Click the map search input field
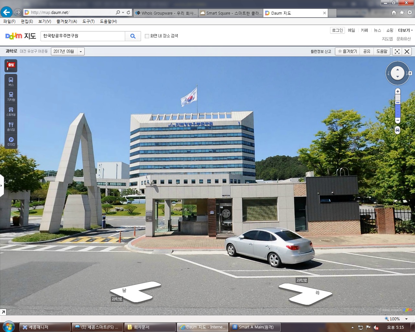Screen dimensions: 415x332 (x=83, y=36)
